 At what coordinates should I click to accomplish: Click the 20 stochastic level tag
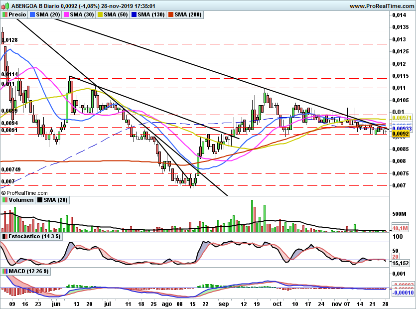click(x=395, y=257)
